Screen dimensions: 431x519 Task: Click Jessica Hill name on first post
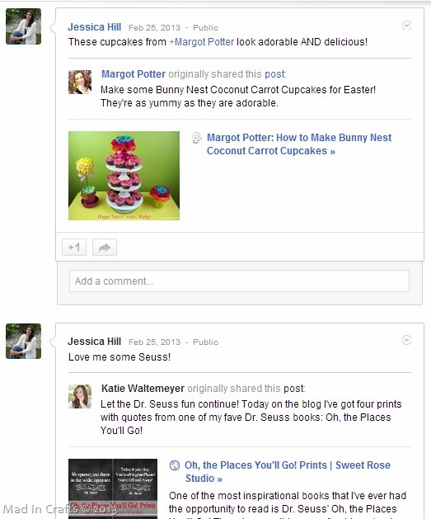[95, 26]
